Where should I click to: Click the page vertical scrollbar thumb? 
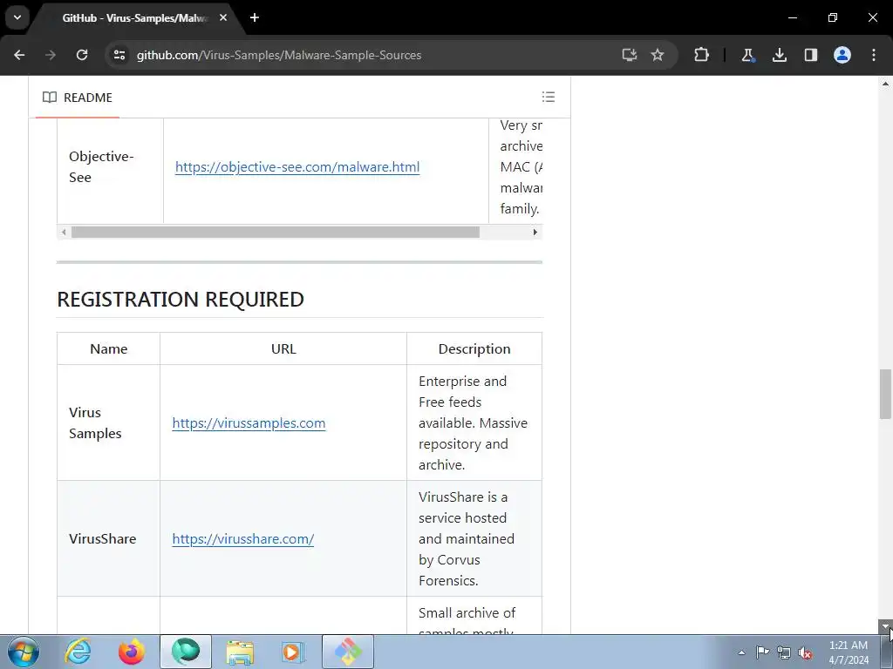coord(885,394)
